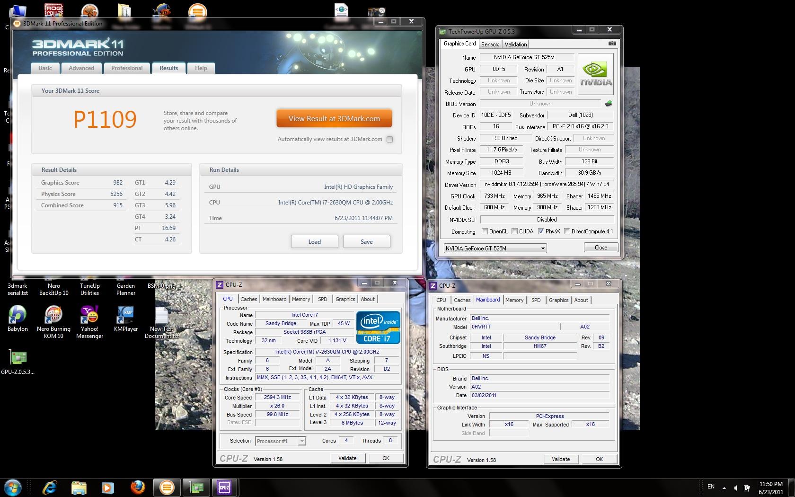795x497 pixels.
Task: Switch to GPU-Z taskbar button
Action: pyautogui.click(x=196, y=487)
